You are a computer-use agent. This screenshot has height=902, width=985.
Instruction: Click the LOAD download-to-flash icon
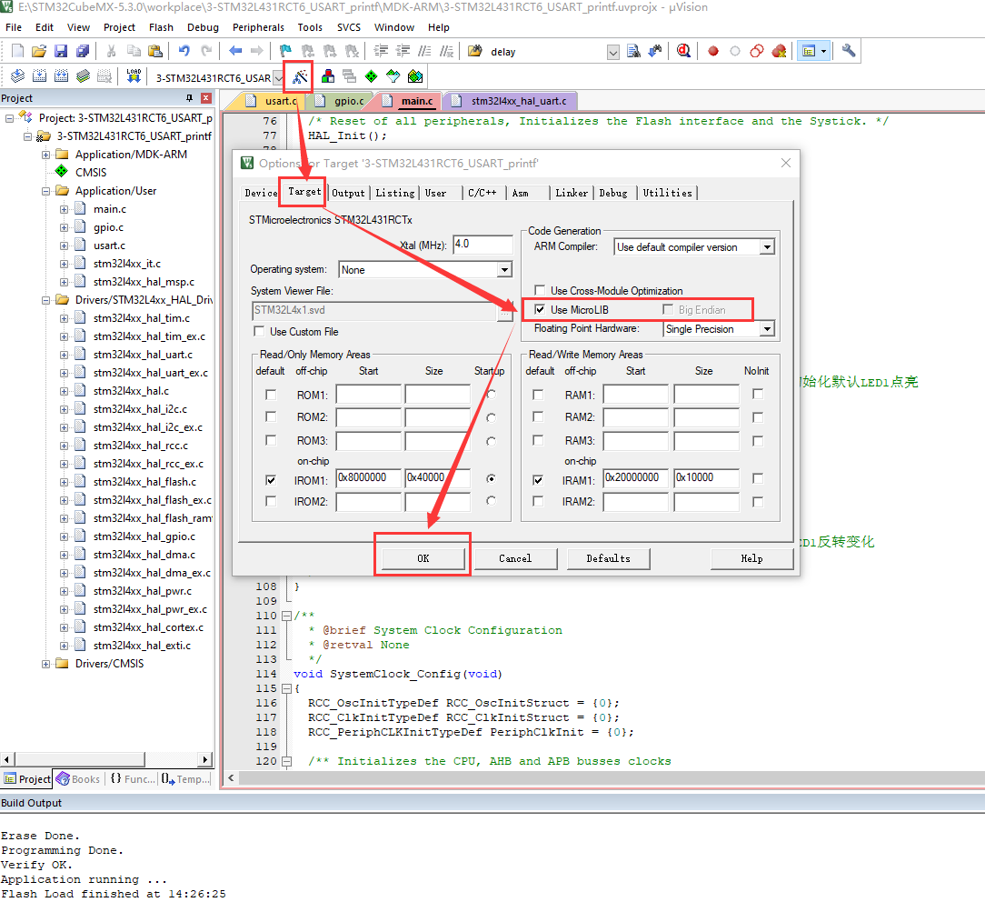point(134,77)
